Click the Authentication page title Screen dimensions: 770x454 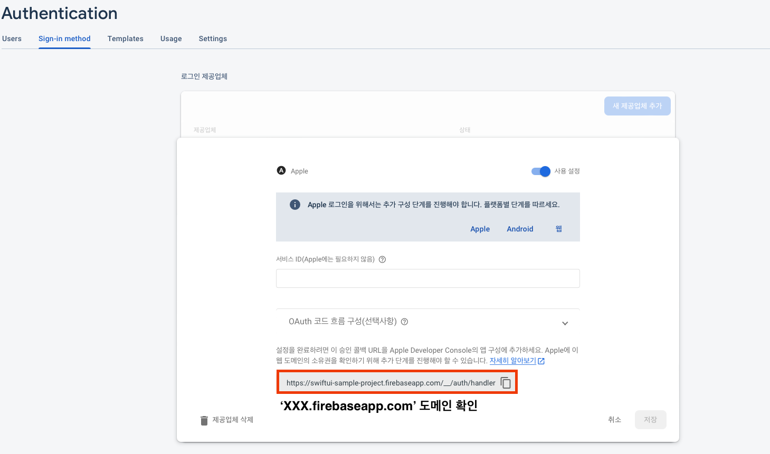60,13
